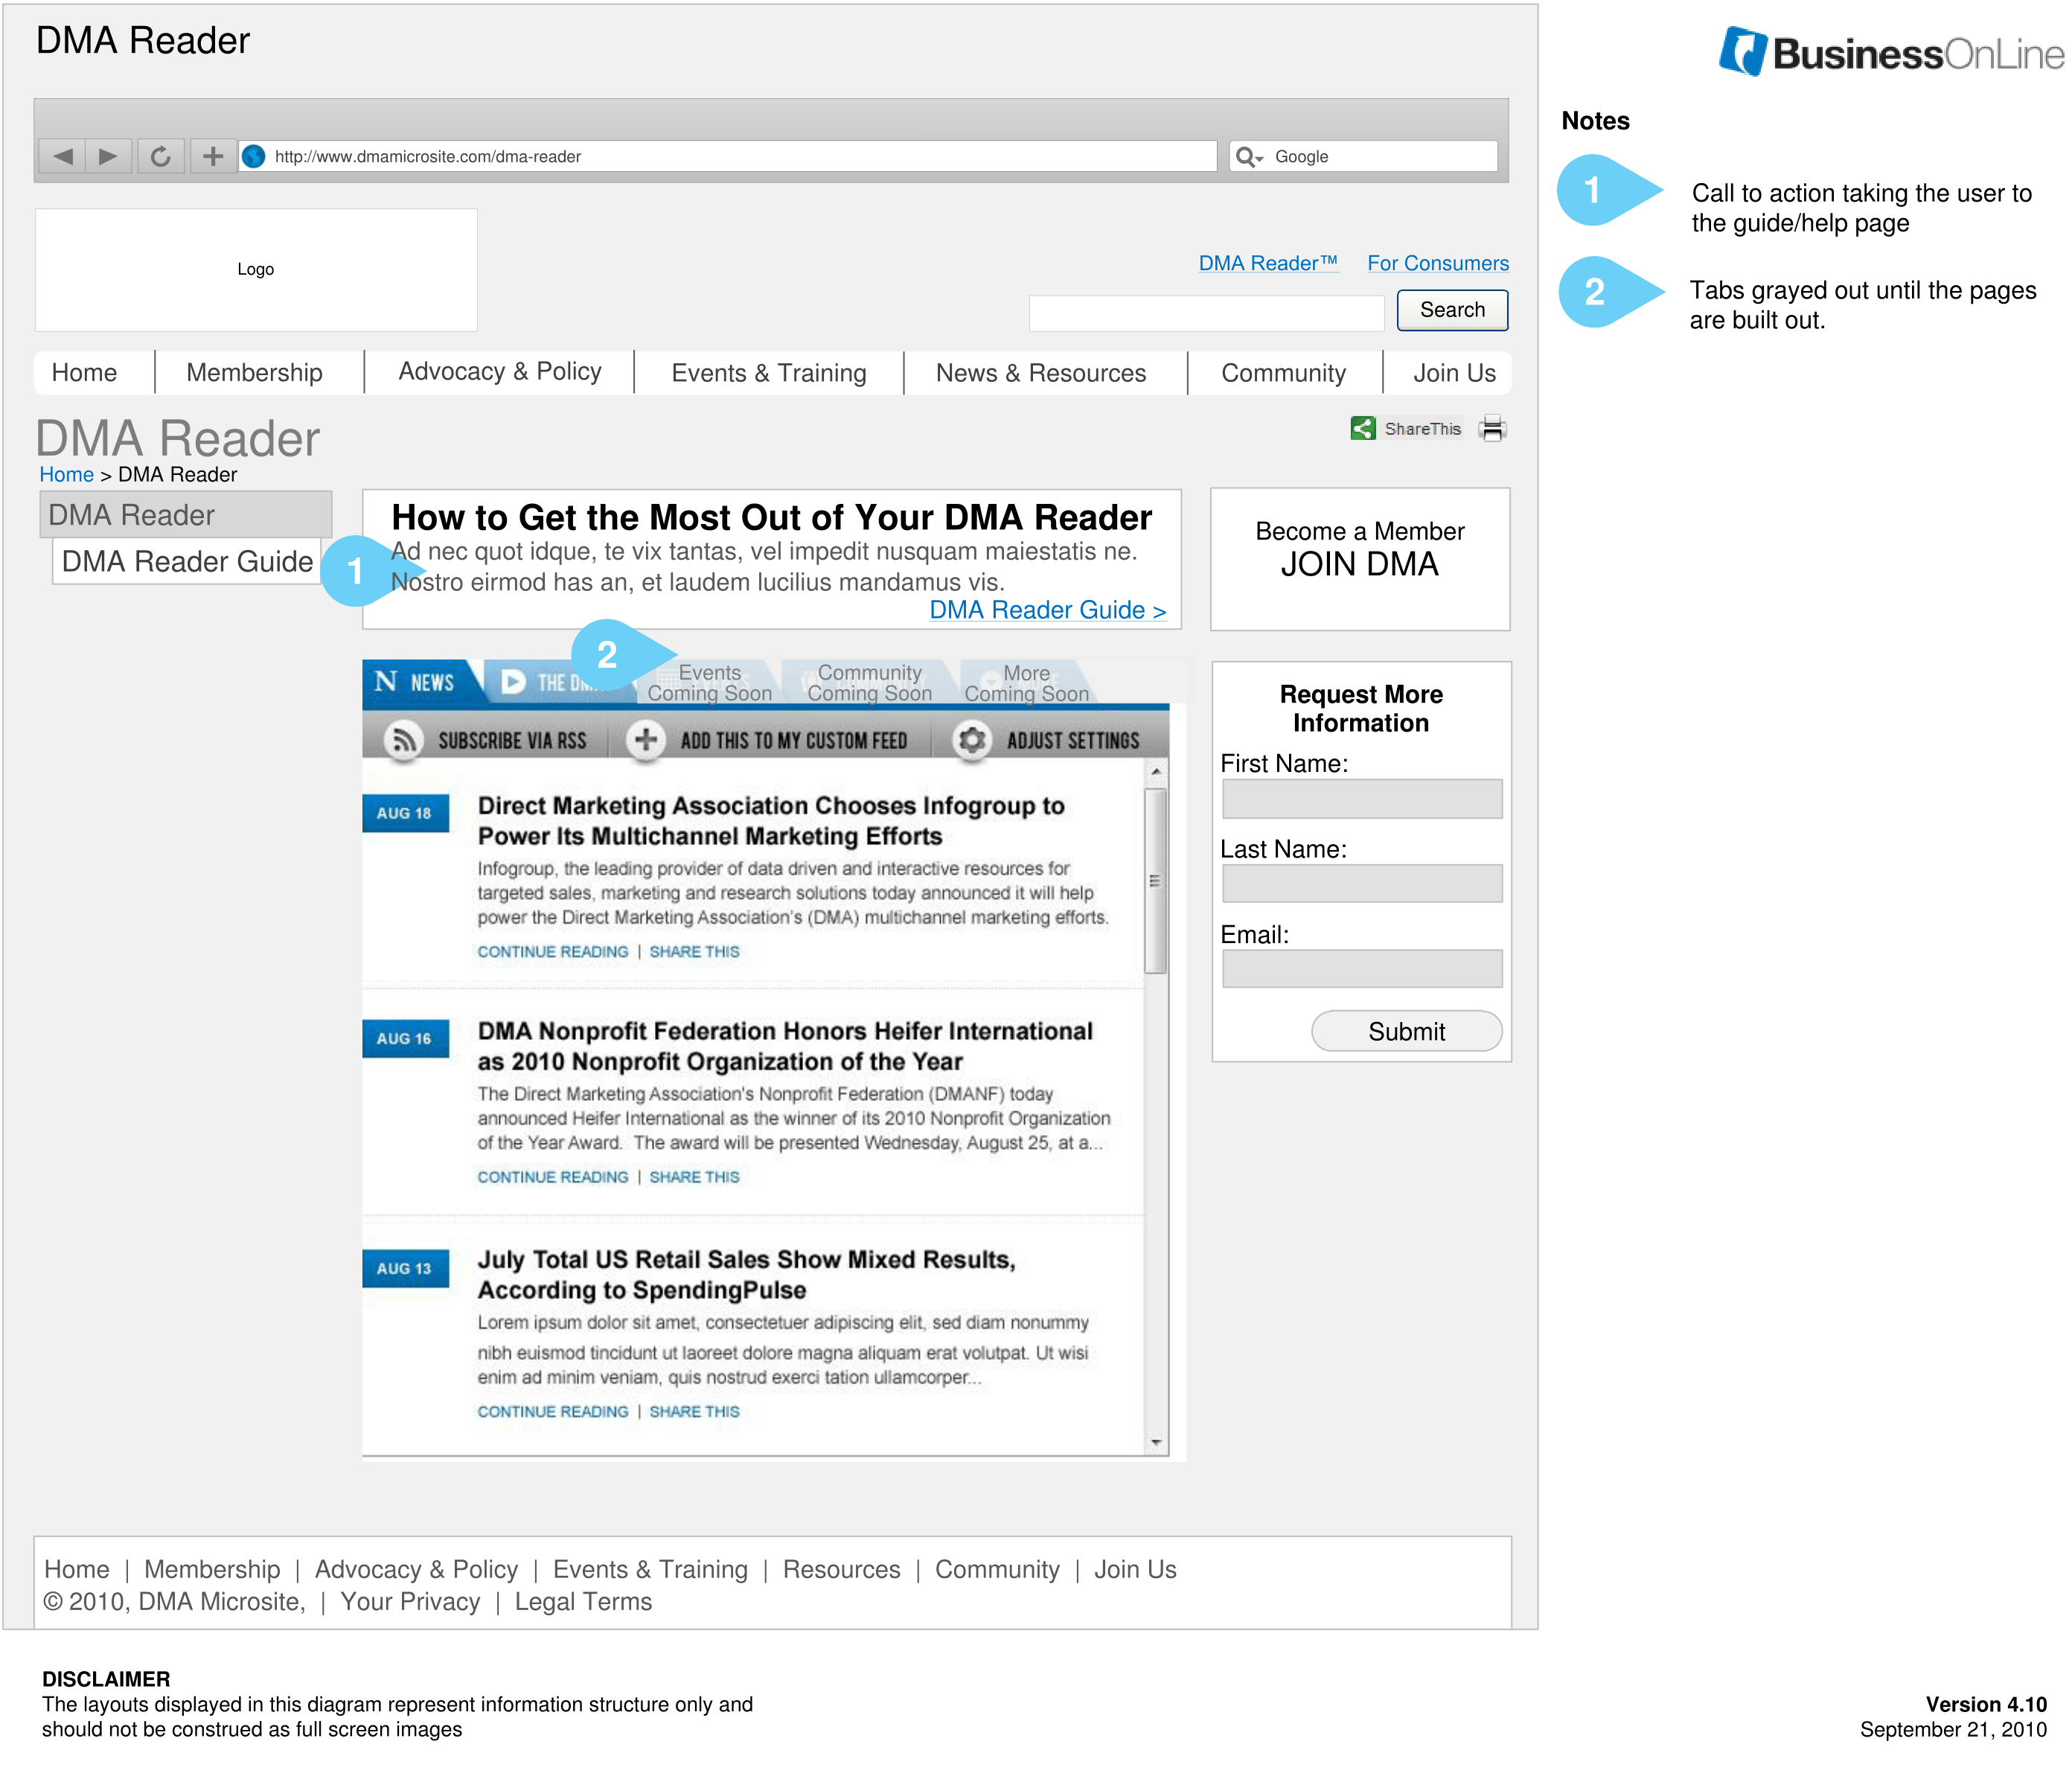Continue reading the Aug 18 article
The width and height of the screenshot is (2072, 1785).
click(x=553, y=951)
